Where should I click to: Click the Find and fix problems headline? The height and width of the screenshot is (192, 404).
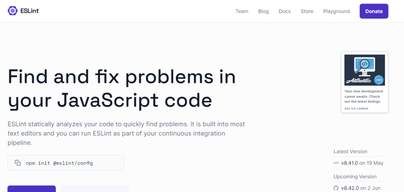(122, 88)
